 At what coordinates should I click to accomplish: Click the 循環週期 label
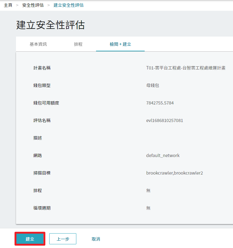(42, 208)
